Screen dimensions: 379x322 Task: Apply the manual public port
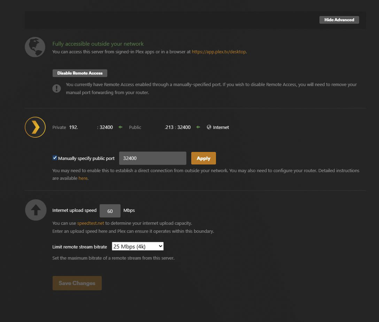coord(203,158)
